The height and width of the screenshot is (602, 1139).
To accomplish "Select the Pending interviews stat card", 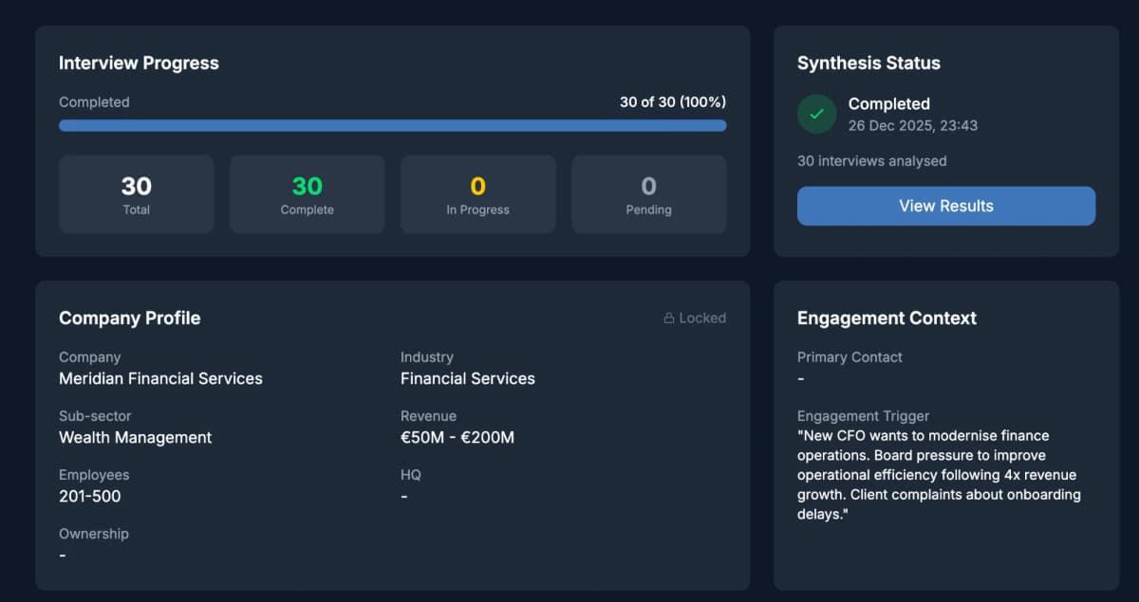I will click(x=648, y=193).
